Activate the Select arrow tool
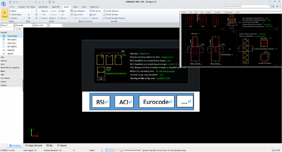The height and width of the screenshot is (152, 282). 5,15
